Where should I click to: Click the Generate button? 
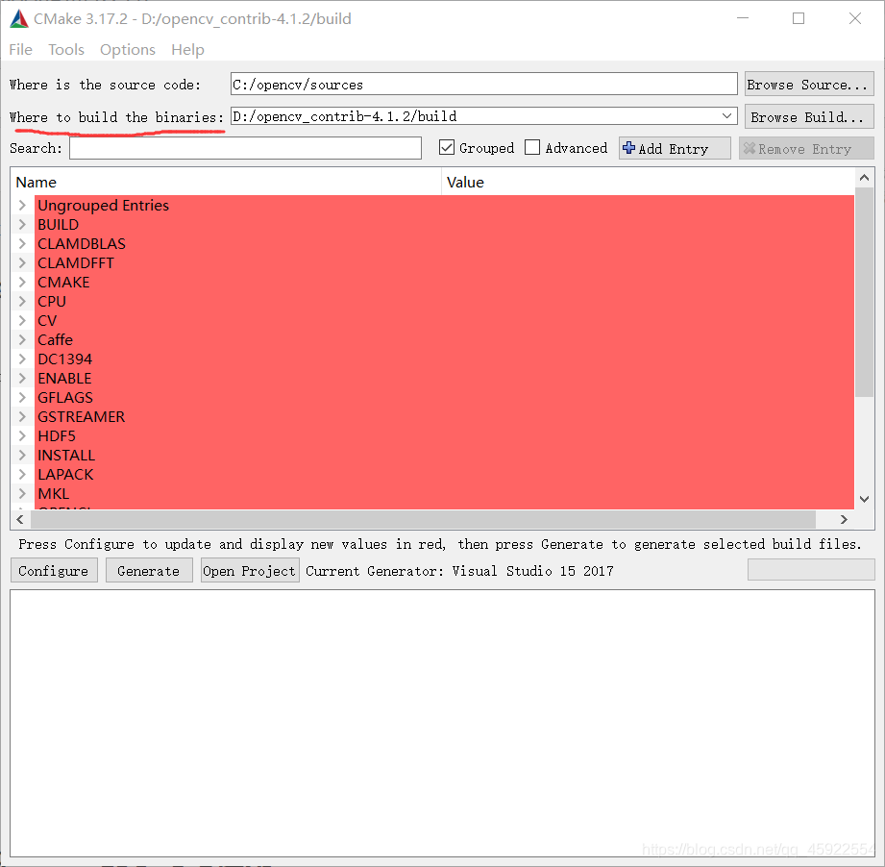click(x=148, y=571)
